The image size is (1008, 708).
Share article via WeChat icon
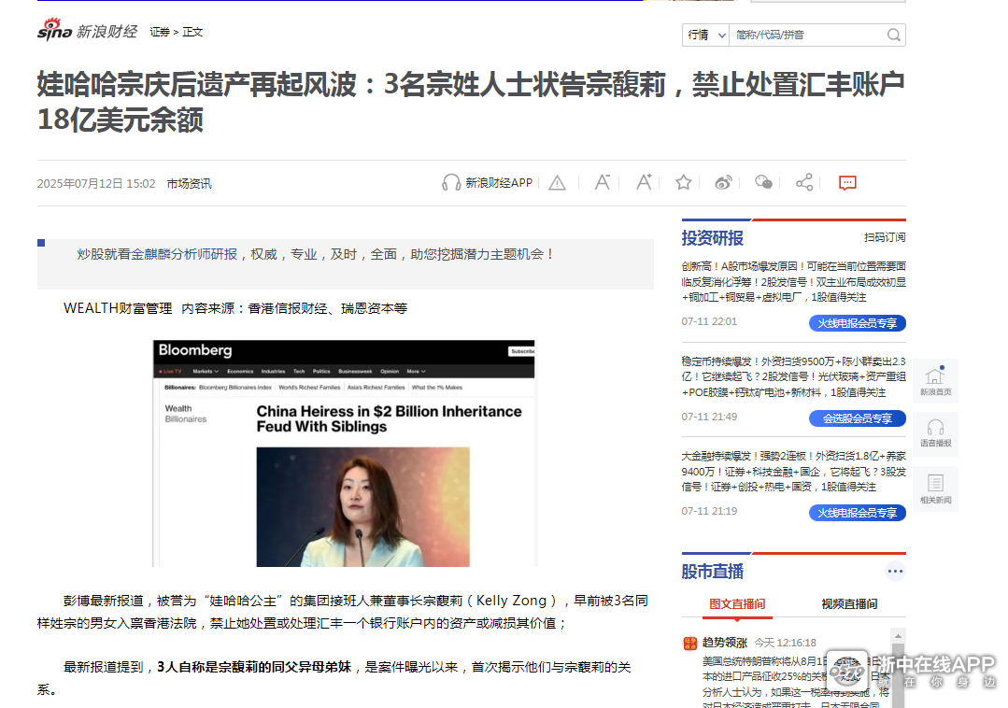(764, 183)
